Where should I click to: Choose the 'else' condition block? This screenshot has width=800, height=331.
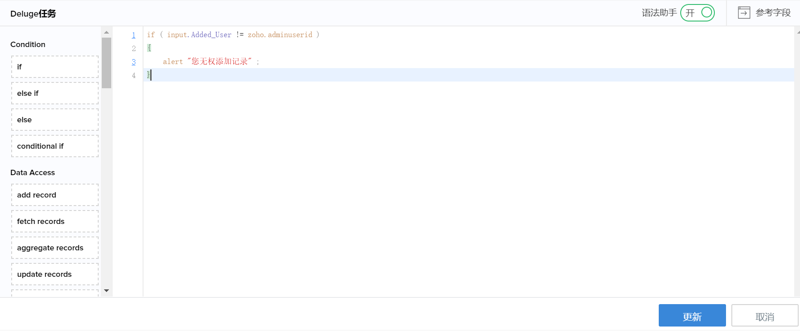(x=55, y=120)
